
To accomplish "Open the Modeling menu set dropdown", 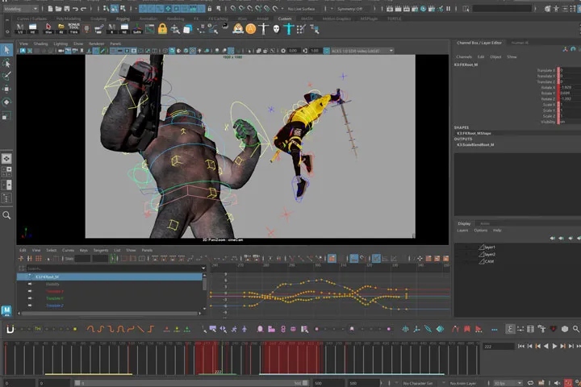I will [20, 9].
